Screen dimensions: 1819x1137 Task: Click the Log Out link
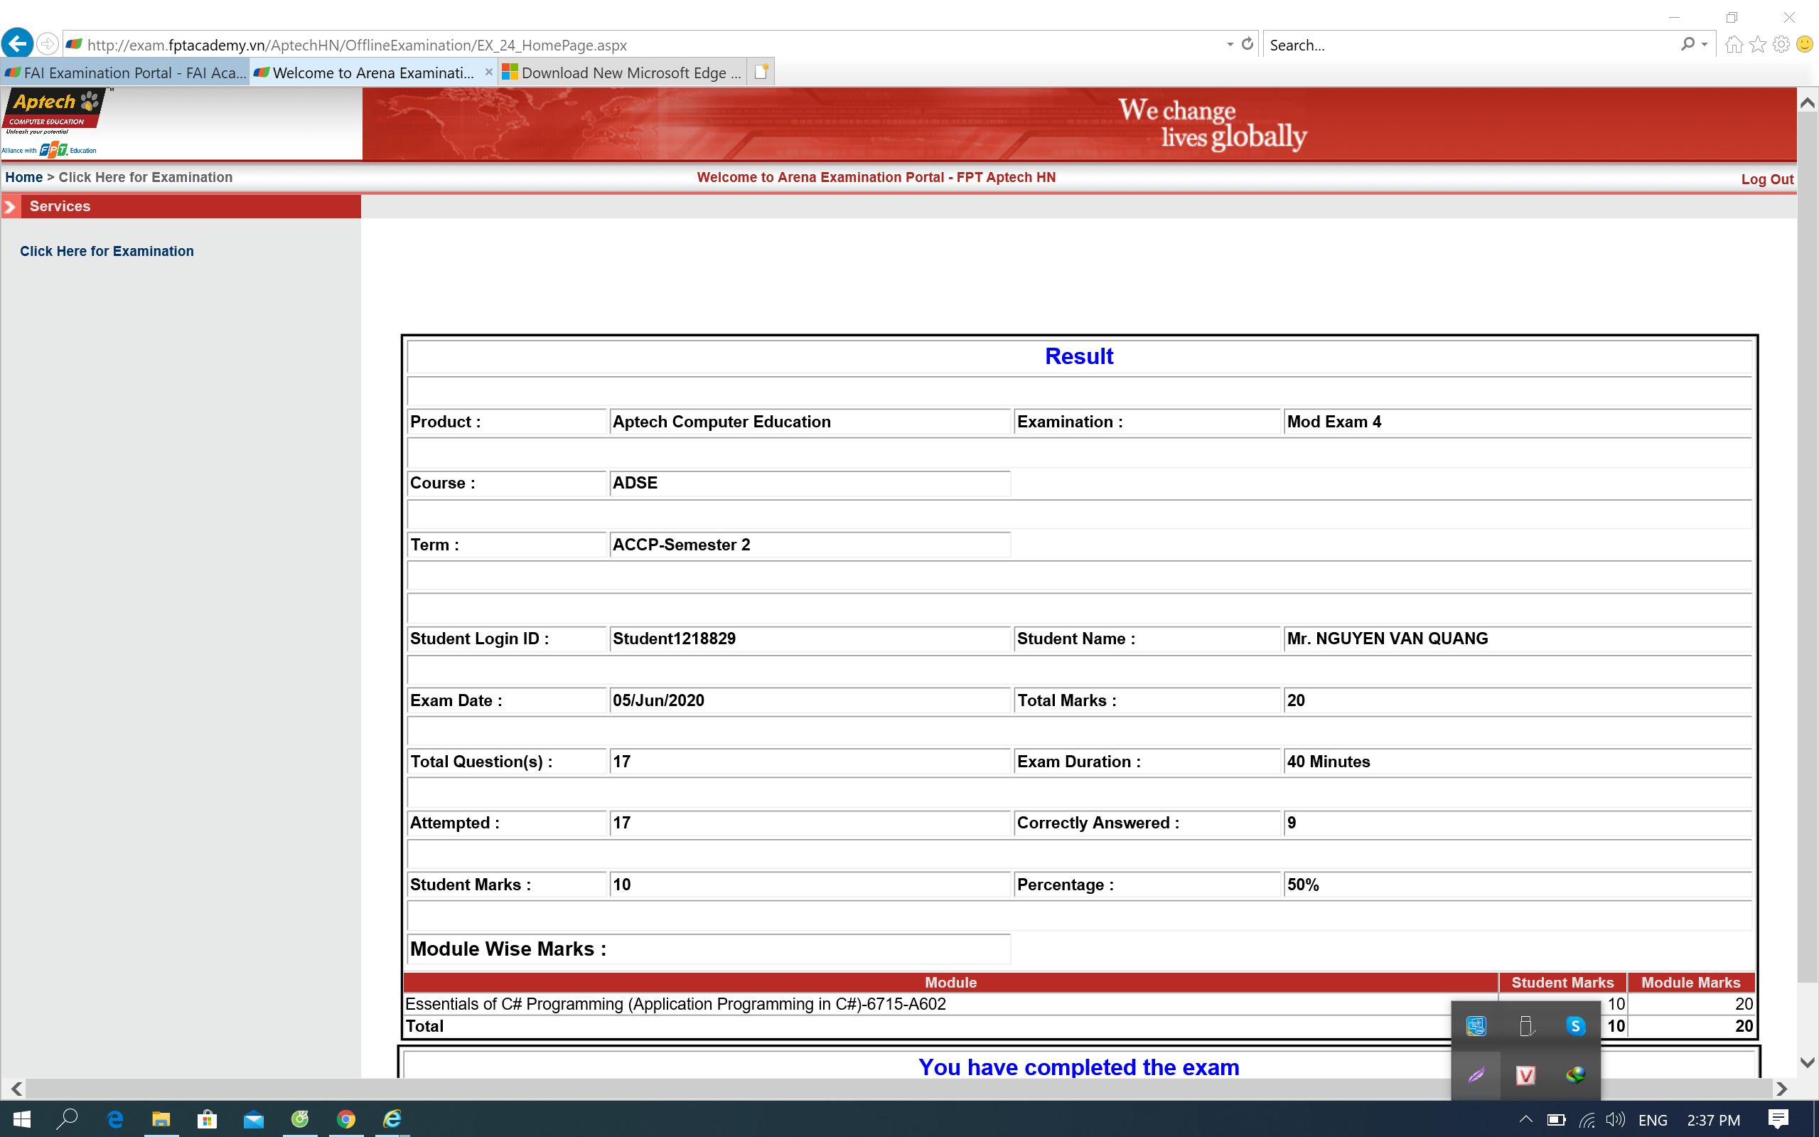pyautogui.click(x=1766, y=179)
